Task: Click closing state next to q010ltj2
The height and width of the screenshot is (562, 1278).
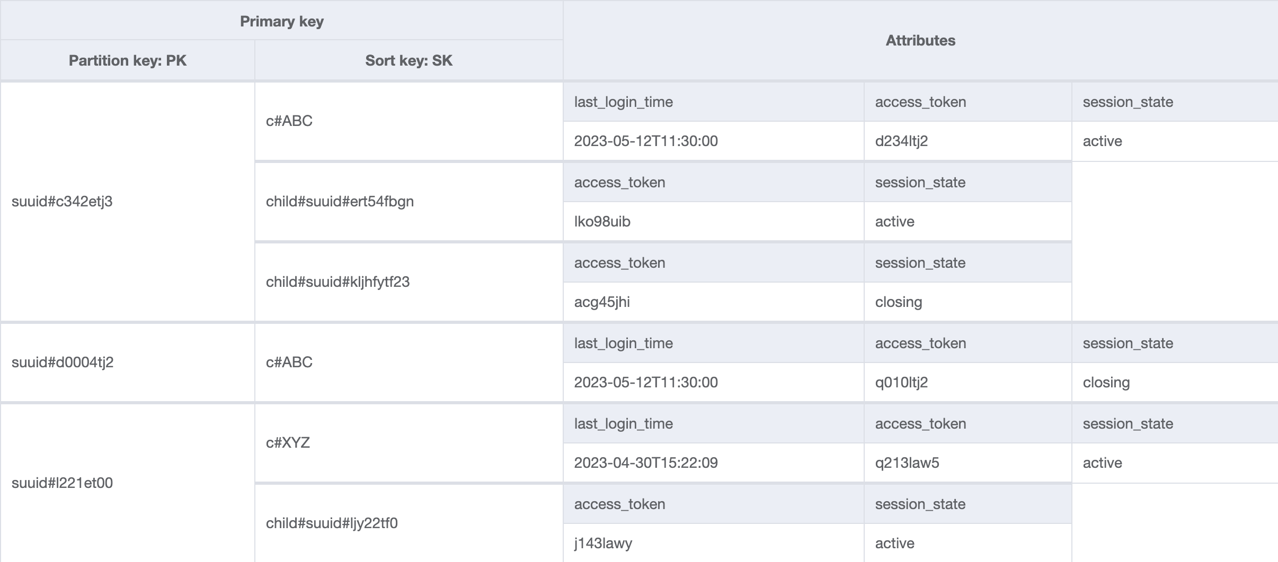Action: tap(1106, 383)
